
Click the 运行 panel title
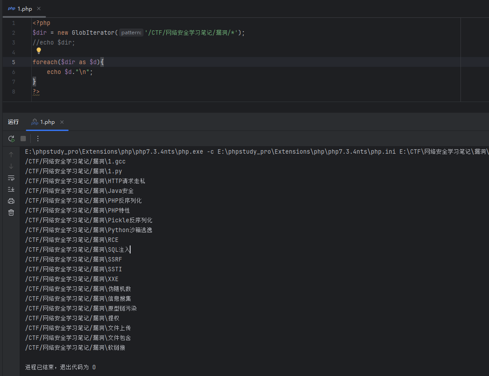13,122
